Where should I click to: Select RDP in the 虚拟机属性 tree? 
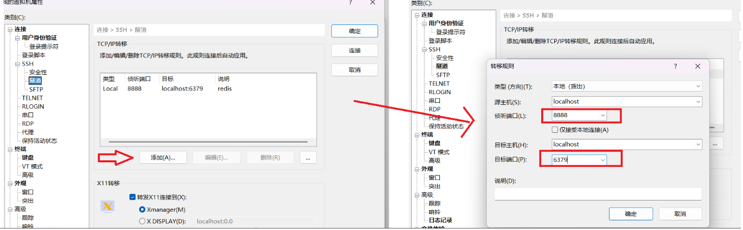point(28,124)
